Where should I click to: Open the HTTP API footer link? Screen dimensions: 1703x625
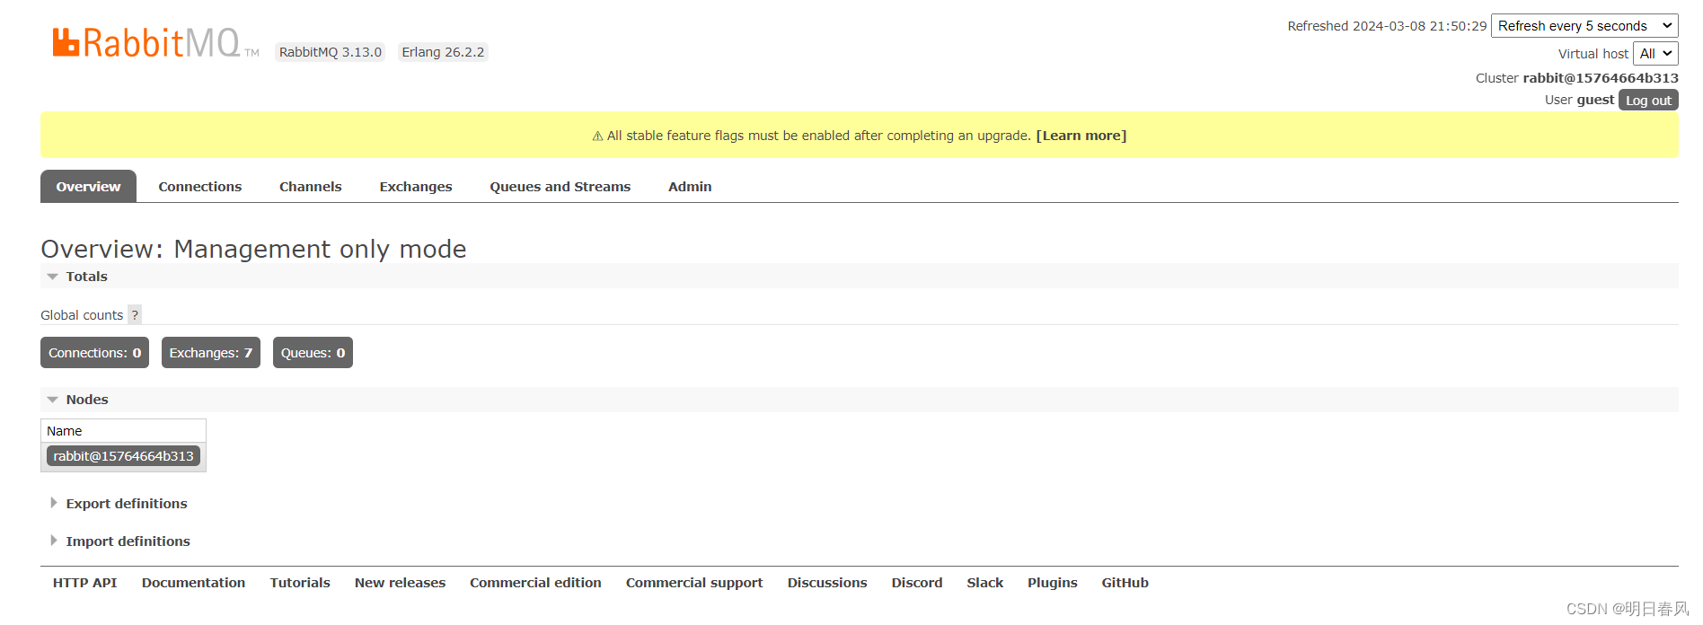coord(84,583)
